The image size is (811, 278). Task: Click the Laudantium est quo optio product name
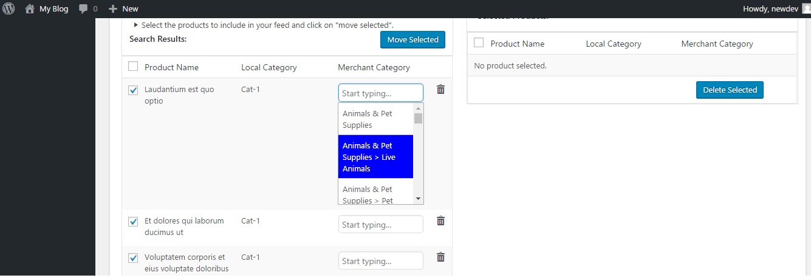tap(179, 95)
